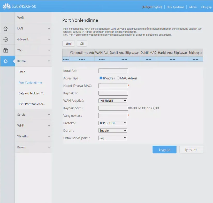Viewport: 213px width, 203px height.
Task: Click the İptal et button
Action: [191, 150]
